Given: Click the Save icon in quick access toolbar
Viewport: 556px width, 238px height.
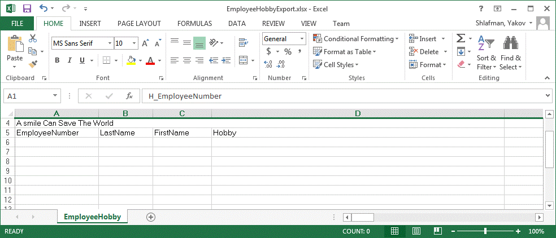Looking at the screenshot, I should [27, 8].
